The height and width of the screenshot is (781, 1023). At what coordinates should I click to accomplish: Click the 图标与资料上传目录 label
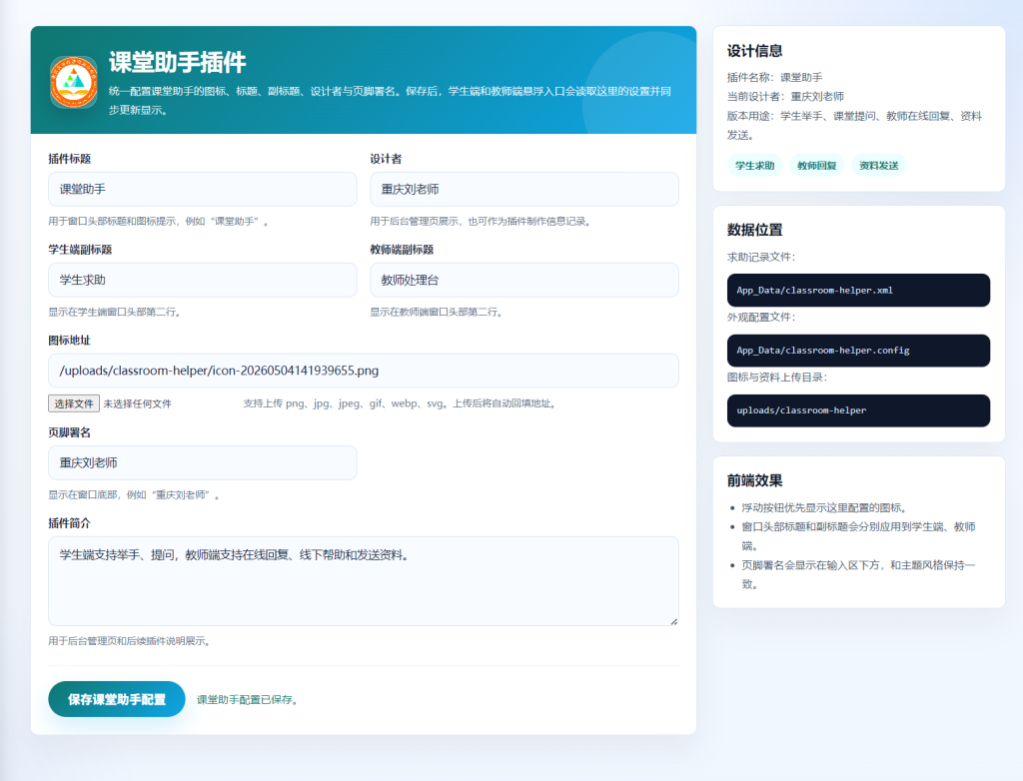777,378
